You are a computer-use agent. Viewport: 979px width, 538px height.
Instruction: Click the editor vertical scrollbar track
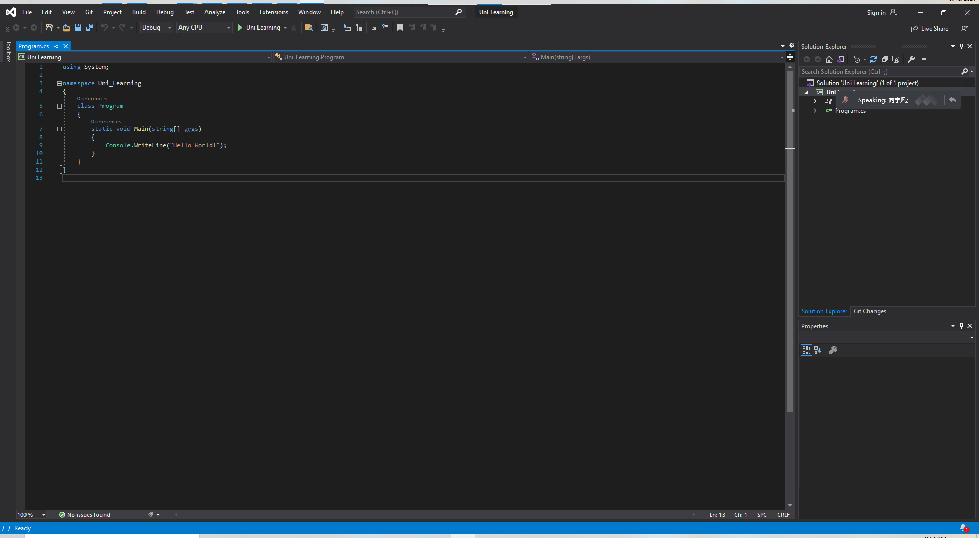click(x=790, y=306)
